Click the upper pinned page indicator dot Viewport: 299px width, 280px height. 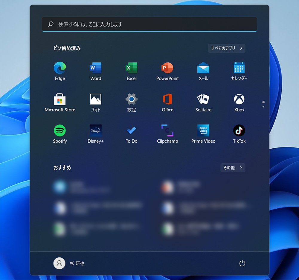coord(263,102)
